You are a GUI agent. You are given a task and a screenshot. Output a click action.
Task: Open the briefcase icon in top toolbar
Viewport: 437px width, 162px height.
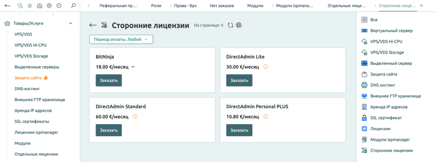click(x=40, y=6)
